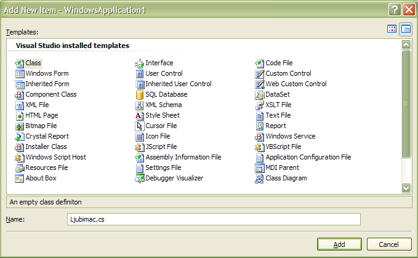Select the Windows Form template icon
This screenshot has height=258, width=418.
point(19,74)
